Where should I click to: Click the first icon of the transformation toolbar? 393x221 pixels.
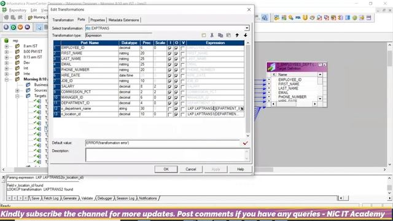tap(277, 18)
